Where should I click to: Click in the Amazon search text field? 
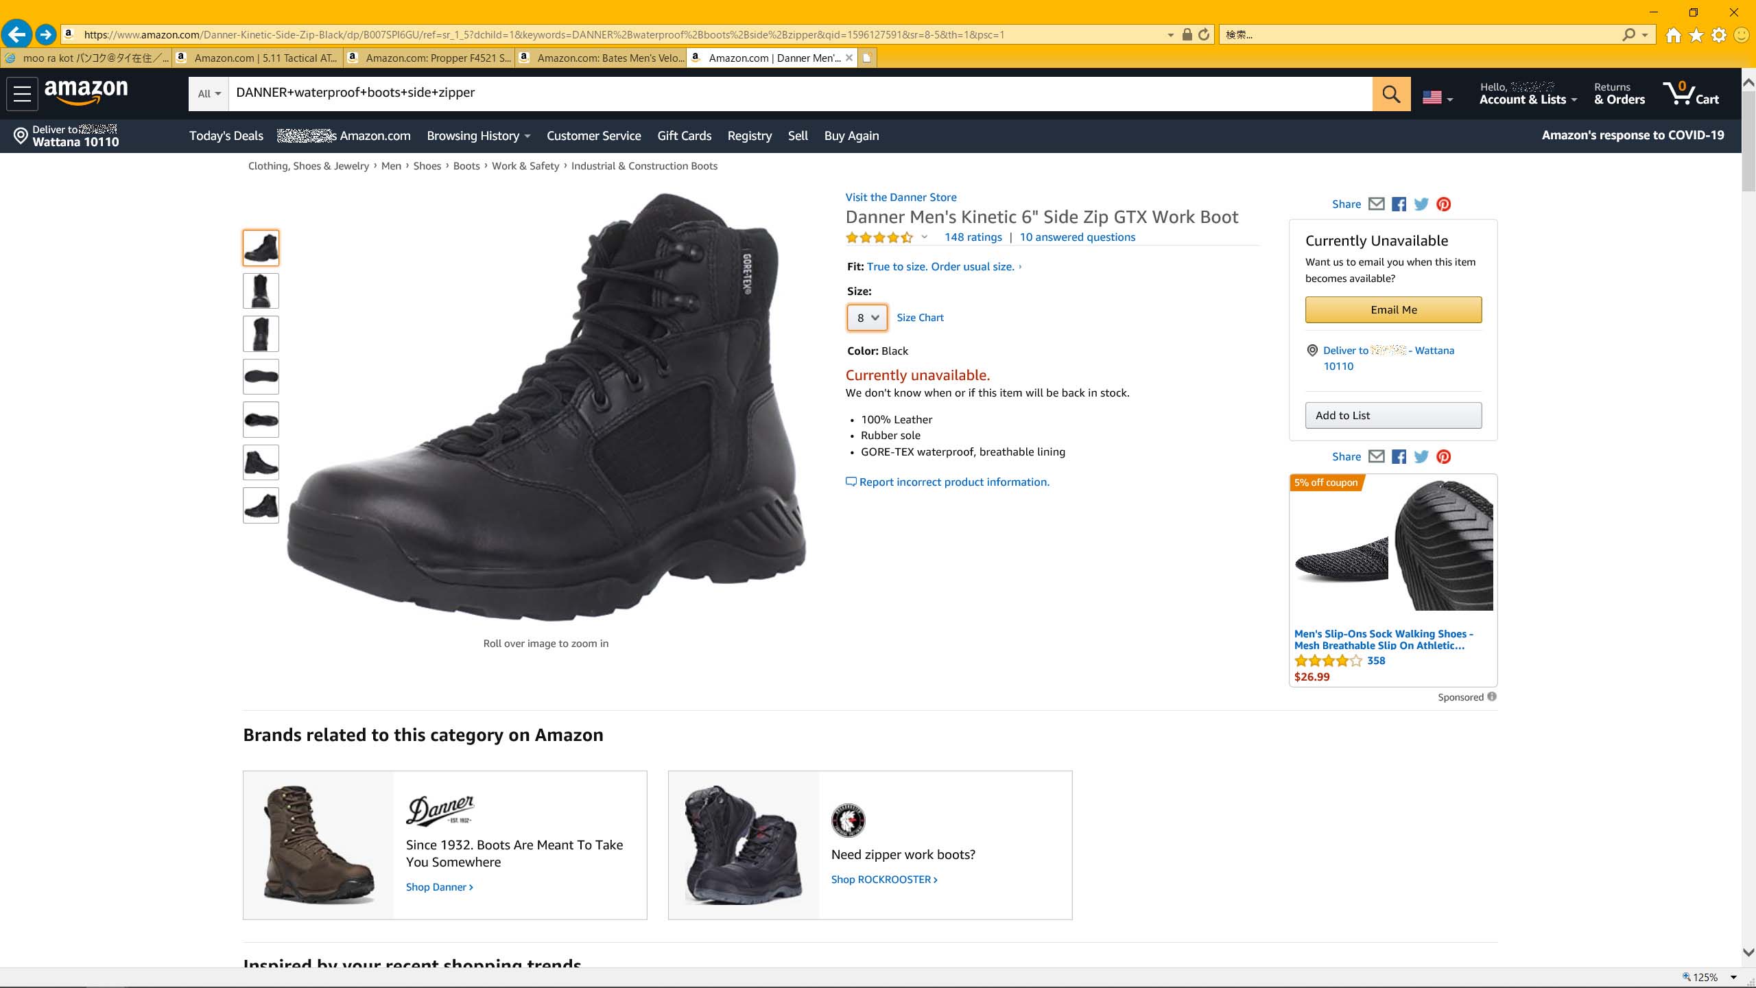click(800, 93)
